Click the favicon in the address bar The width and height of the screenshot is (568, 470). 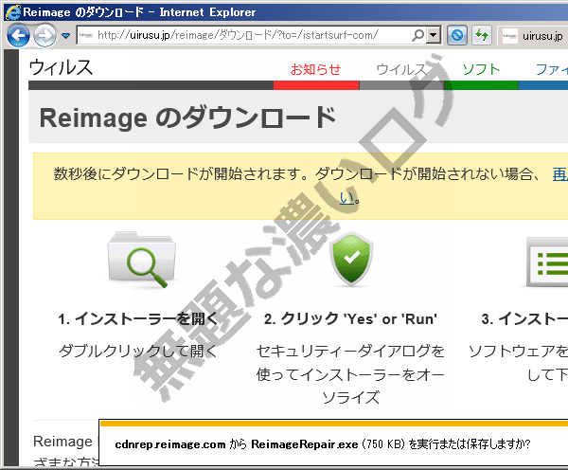(86, 35)
